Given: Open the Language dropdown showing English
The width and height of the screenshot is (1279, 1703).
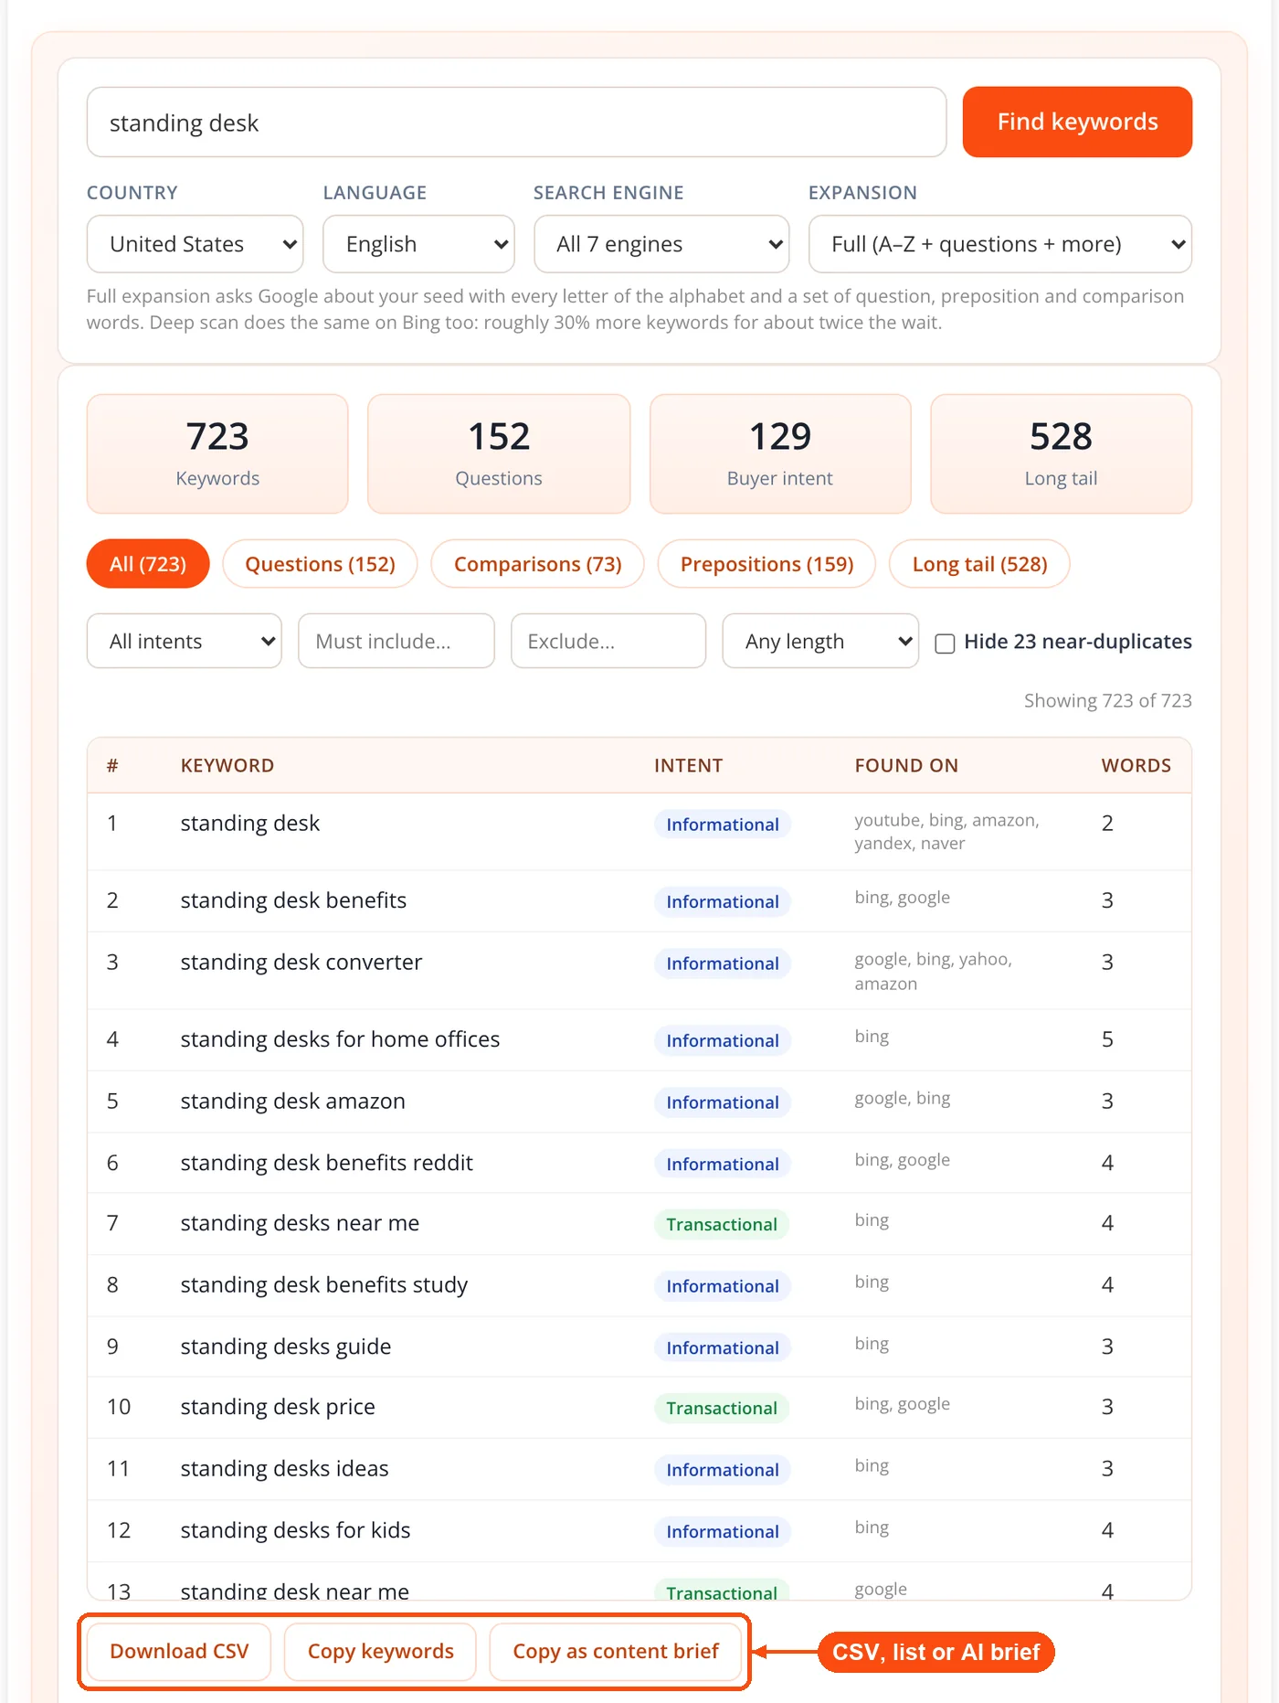Looking at the screenshot, I should coord(418,244).
